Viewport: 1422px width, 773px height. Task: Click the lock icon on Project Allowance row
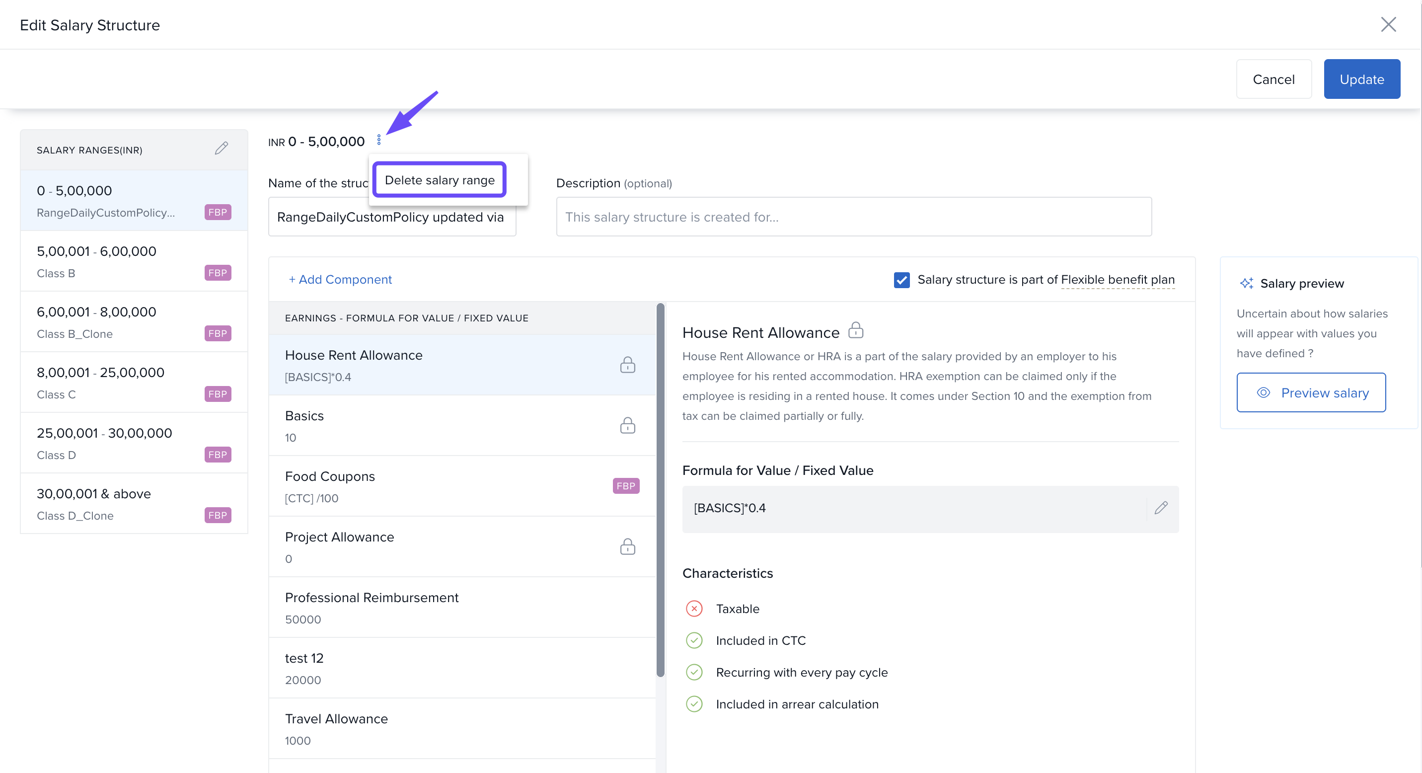click(628, 546)
